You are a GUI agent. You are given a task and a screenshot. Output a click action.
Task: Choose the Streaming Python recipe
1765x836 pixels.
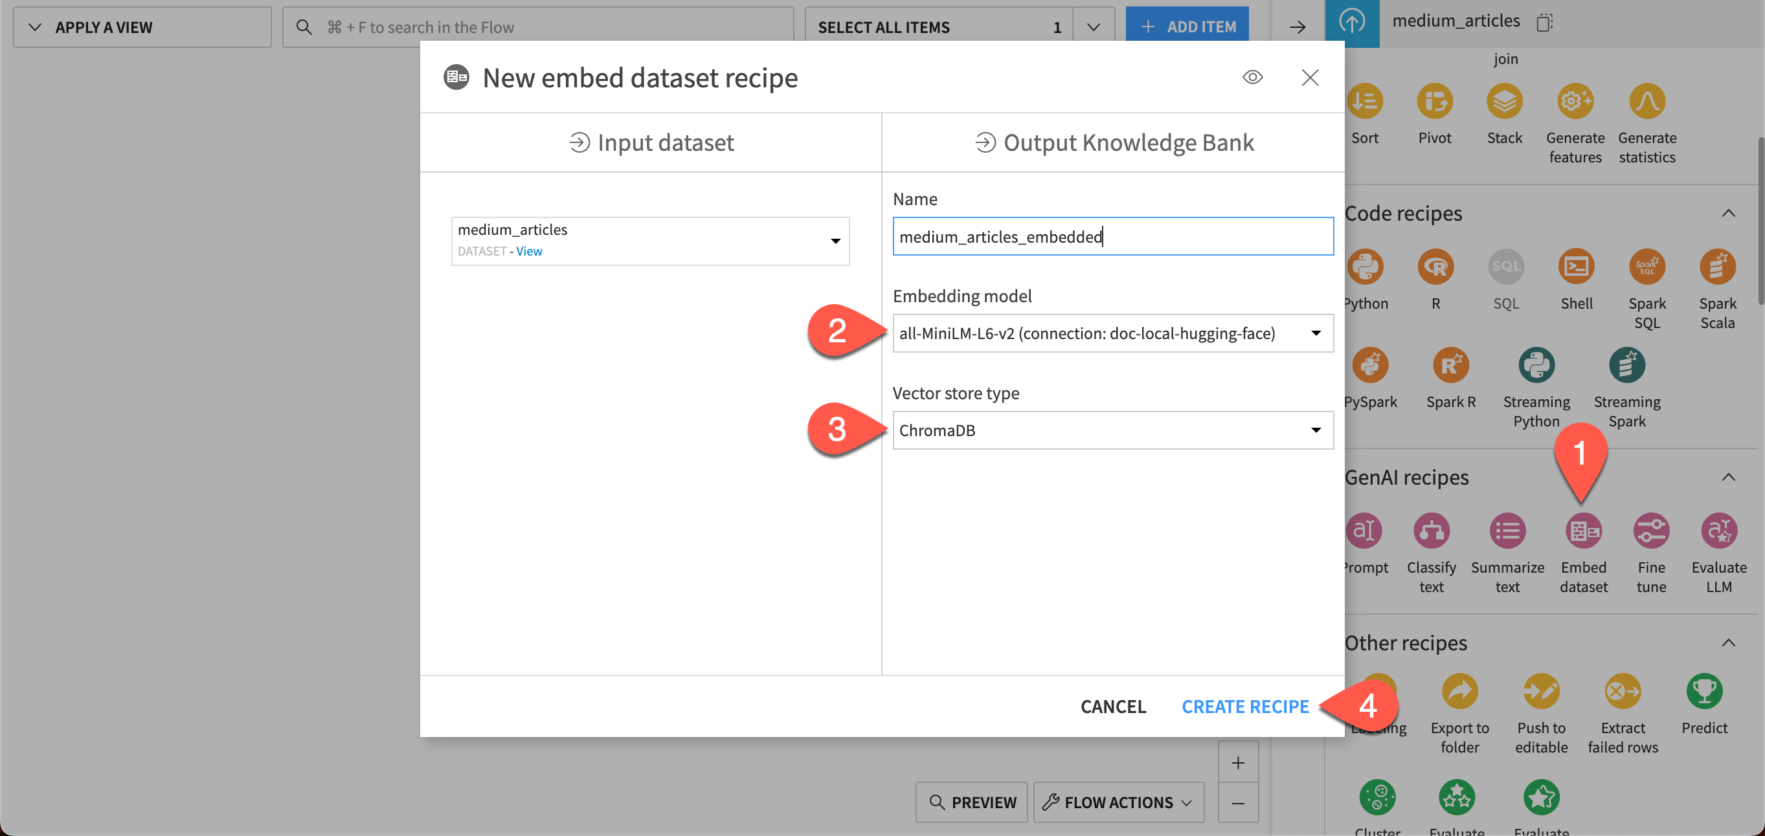(x=1536, y=365)
